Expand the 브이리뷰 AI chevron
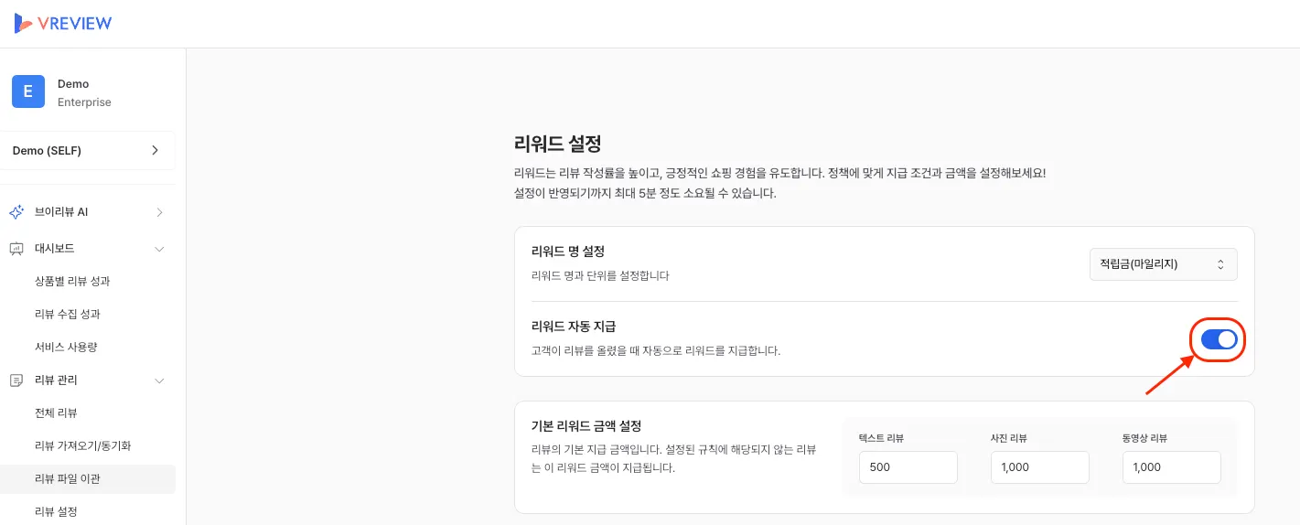This screenshot has height=525, width=1300. (159, 212)
